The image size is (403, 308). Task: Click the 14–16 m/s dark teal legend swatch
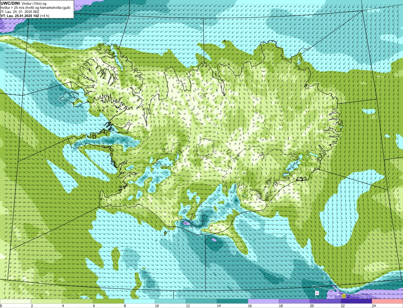pos(233,301)
